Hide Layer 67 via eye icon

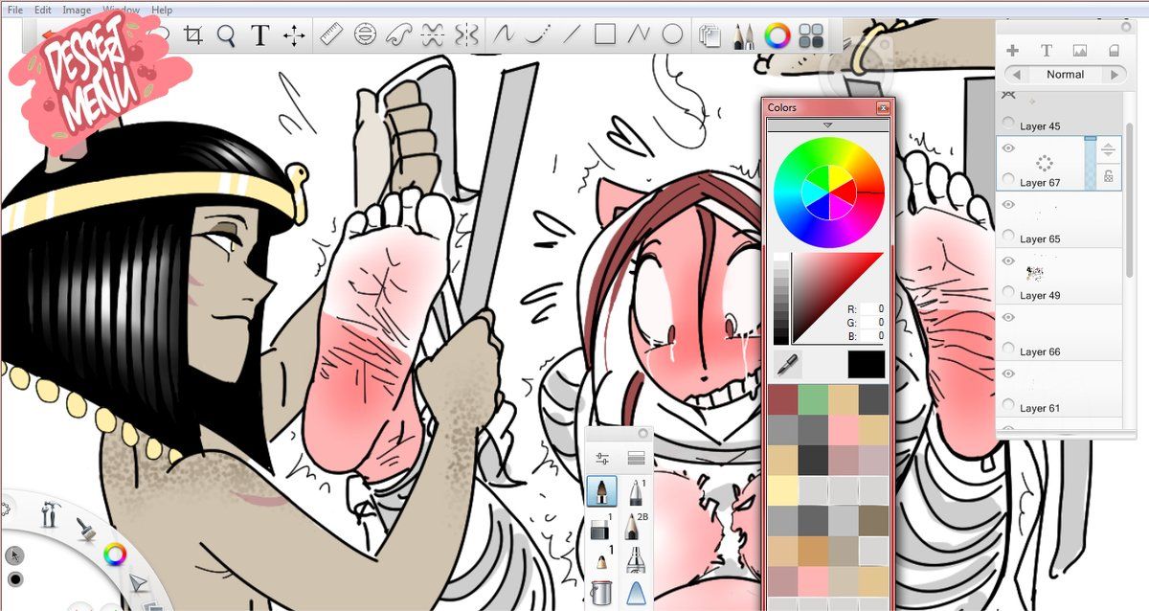[1007, 147]
